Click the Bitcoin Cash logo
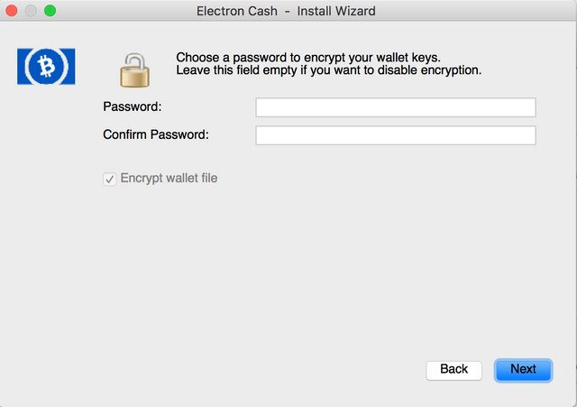Viewport: 577px width, 407px height. click(46, 67)
